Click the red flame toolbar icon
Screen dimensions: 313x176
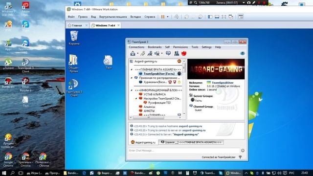[x=184, y=53]
